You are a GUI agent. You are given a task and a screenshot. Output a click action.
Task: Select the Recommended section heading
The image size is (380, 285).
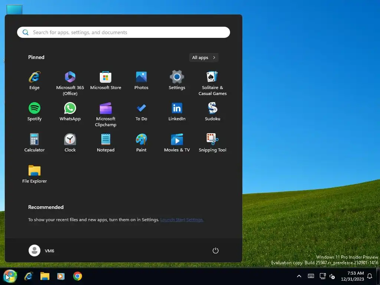tap(46, 207)
